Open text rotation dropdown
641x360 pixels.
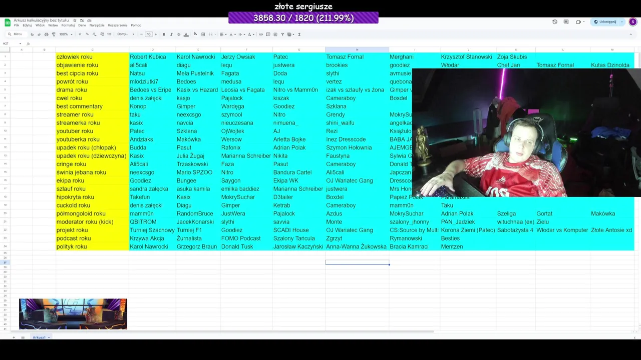pos(251,34)
